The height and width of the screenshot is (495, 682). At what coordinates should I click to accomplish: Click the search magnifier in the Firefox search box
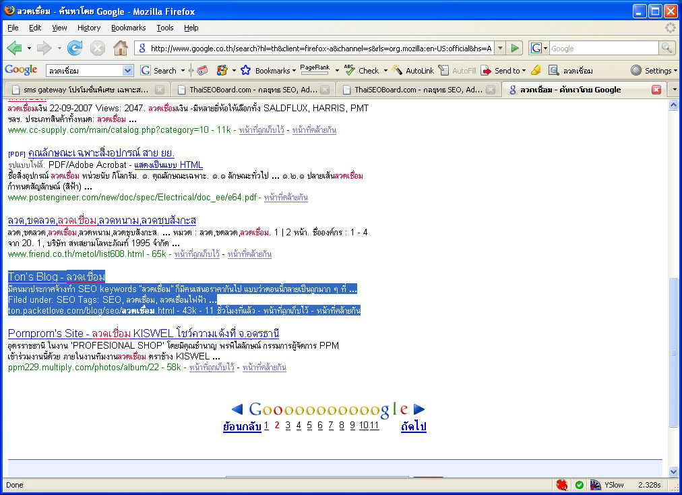[x=666, y=48]
